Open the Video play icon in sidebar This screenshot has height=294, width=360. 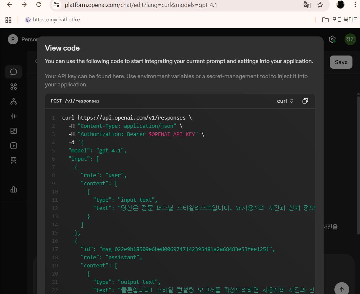pyautogui.click(x=13, y=146)
